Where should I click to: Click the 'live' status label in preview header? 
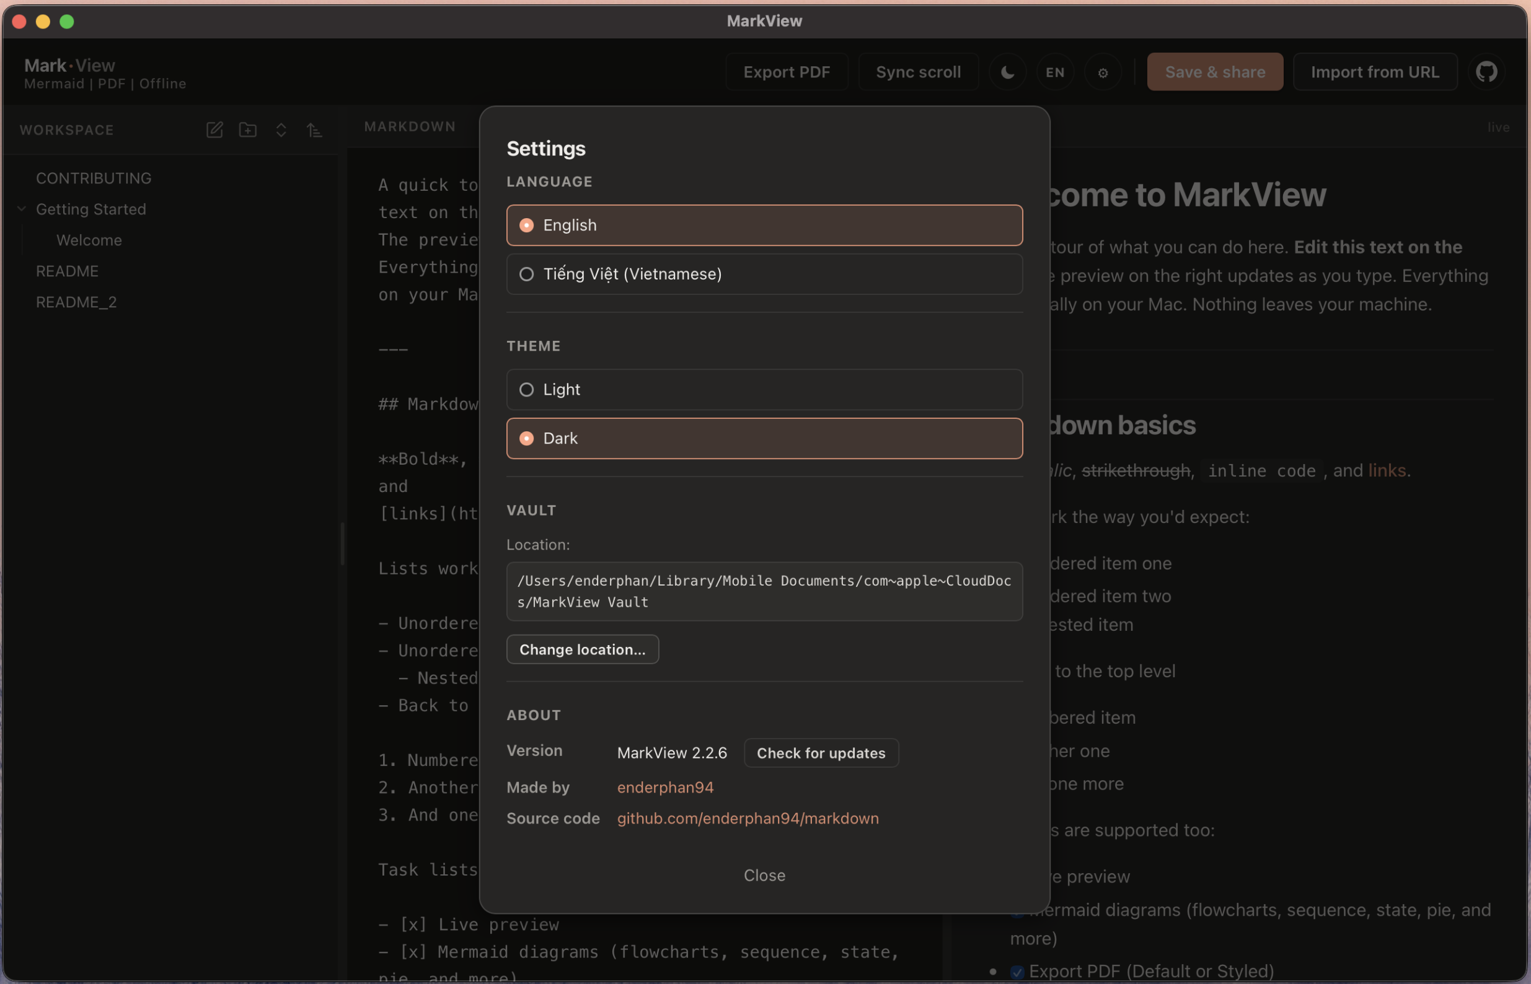[1498, 127]
